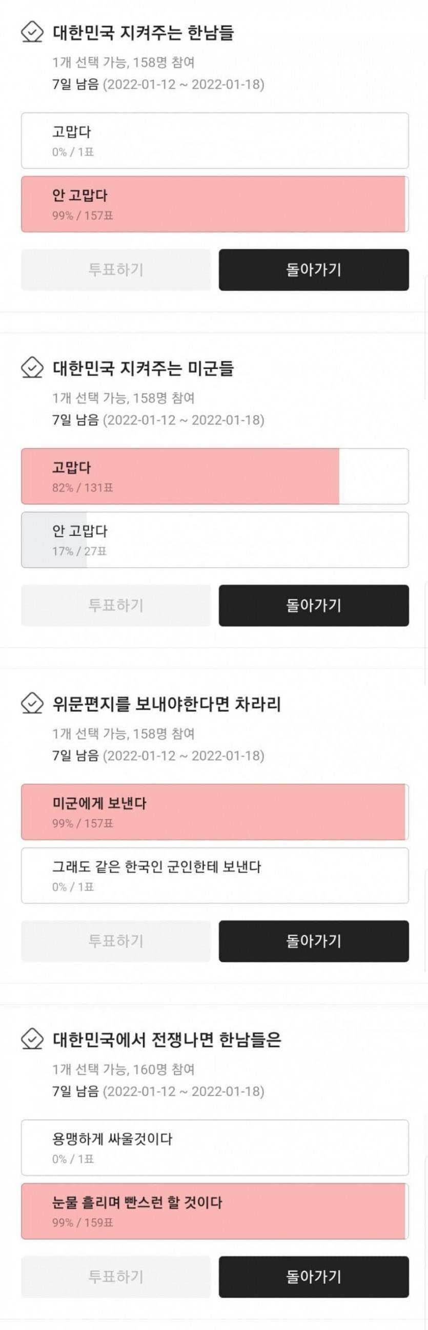Select '고맙다' option in the 한남들 poll
The width and height of the screenshot is (428, 1330).
pos(215,141)
